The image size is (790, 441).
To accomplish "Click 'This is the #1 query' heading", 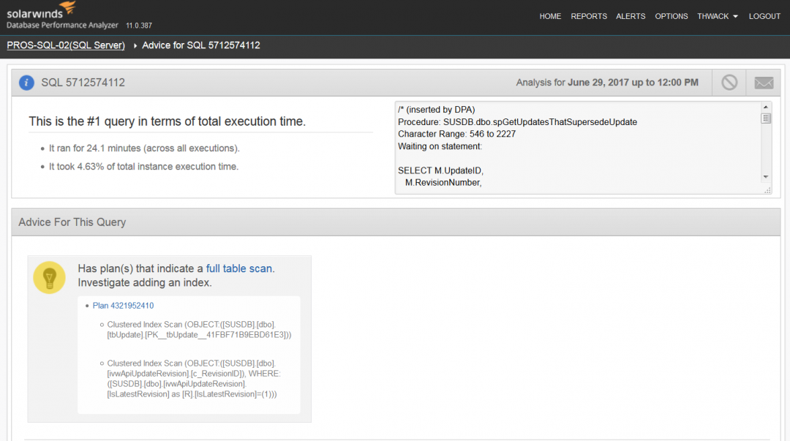I will pyautogui.click(x=168, y=121).
